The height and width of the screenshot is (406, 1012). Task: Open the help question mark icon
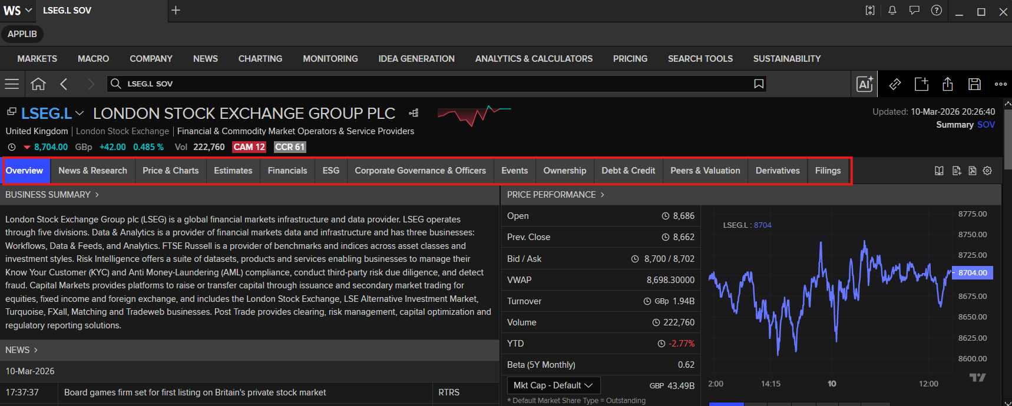point(937,10)
